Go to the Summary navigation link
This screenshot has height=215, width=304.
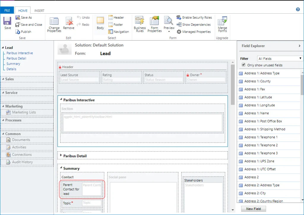[13, 64]
